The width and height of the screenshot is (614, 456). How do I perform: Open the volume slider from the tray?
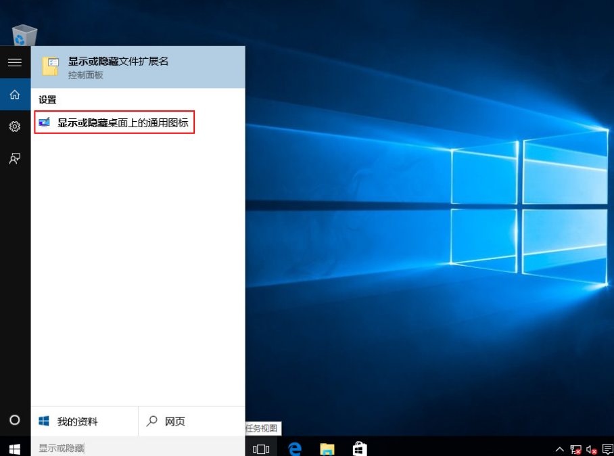tap(590, 448)
